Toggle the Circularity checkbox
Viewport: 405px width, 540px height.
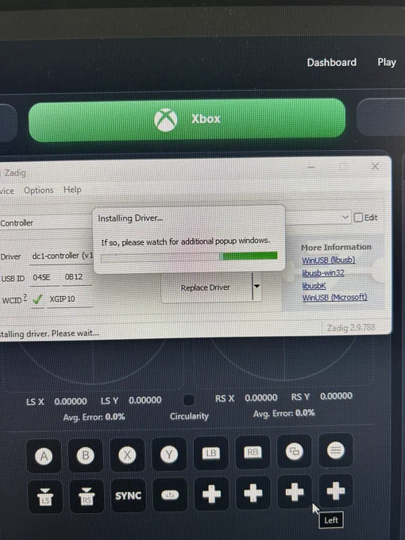click(188, 399)
